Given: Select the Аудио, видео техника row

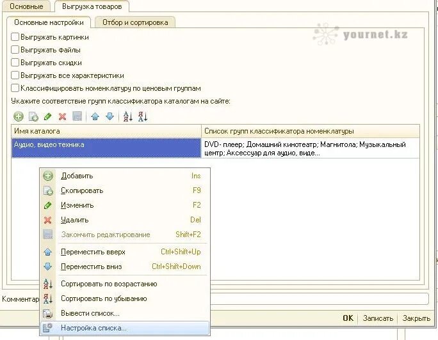Looking at the screenshot, I should [x=106, y=148].
